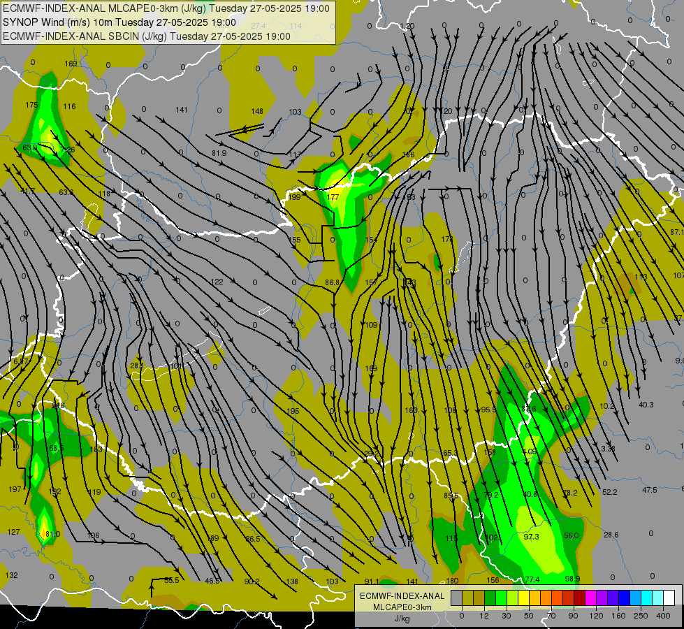Click the map value '87.1'
The height and width of the screenshot is (629, 684).
click(677, 232)
